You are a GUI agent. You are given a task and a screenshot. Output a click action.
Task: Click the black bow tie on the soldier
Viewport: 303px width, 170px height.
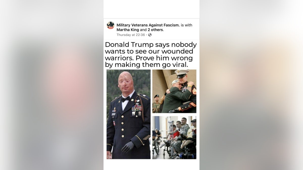pyautogui.click(x=126, y=99)
